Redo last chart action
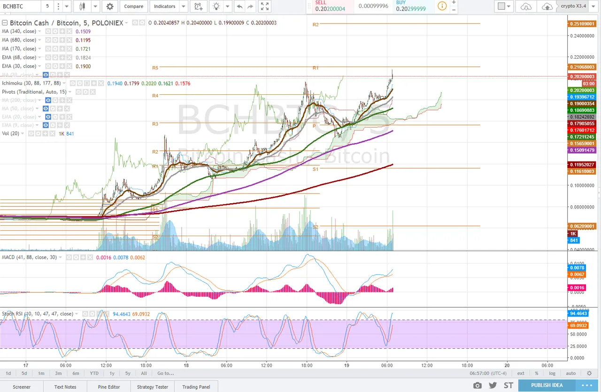601x392 pixels. coord(250,7)
